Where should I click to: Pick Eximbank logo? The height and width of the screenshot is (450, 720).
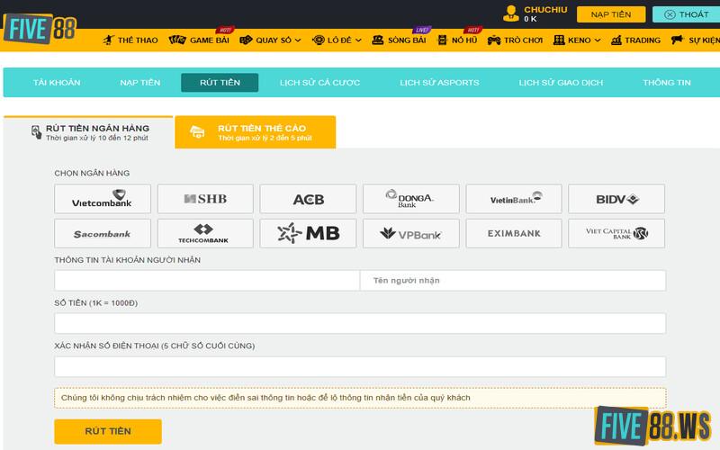(514, 233)
